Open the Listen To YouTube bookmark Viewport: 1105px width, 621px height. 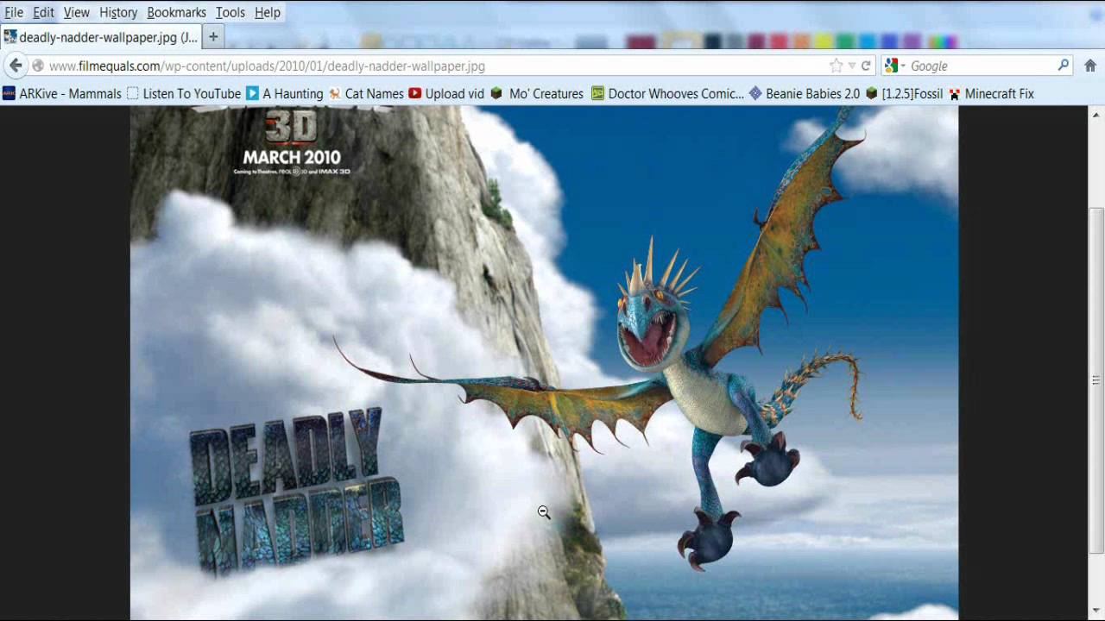[x=184, y=94]
